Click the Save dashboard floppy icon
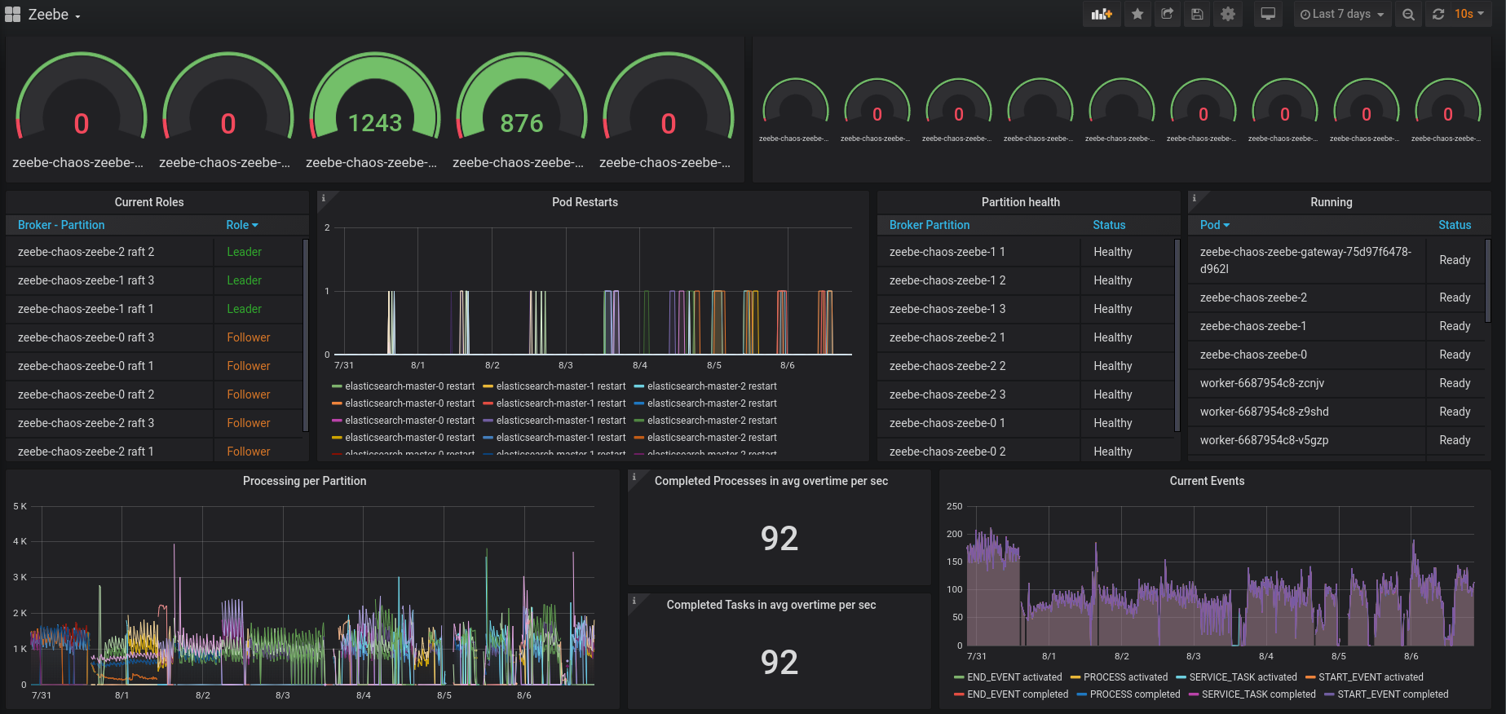The height and width of the screenshot is (714, 1506). (1197, 15)
